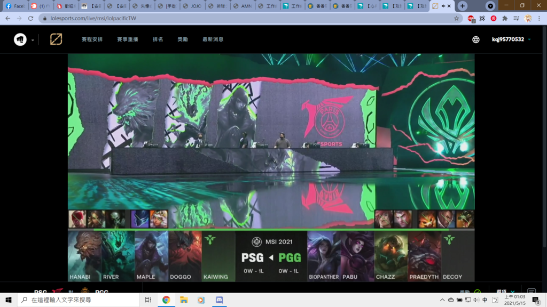Open the 賽程安排 schedule menu
Image resolution: width=547 pixels, height=307 pixels.
click(92, 39)
